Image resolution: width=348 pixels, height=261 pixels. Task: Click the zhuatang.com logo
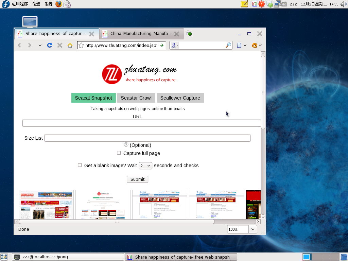tap(139, 74)
